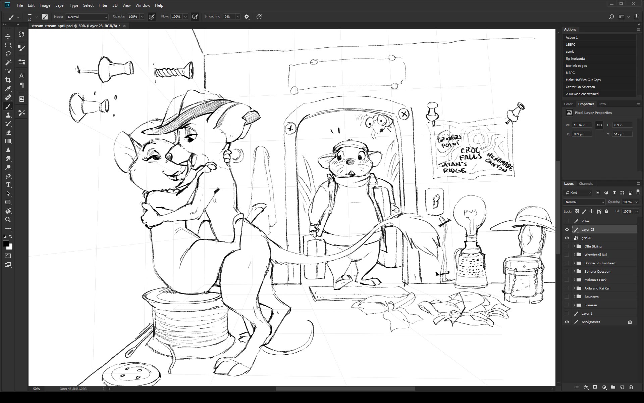Show the Votes layer
Image resolution: width=644 pixels, height=403 pixels.
[567, 221]
